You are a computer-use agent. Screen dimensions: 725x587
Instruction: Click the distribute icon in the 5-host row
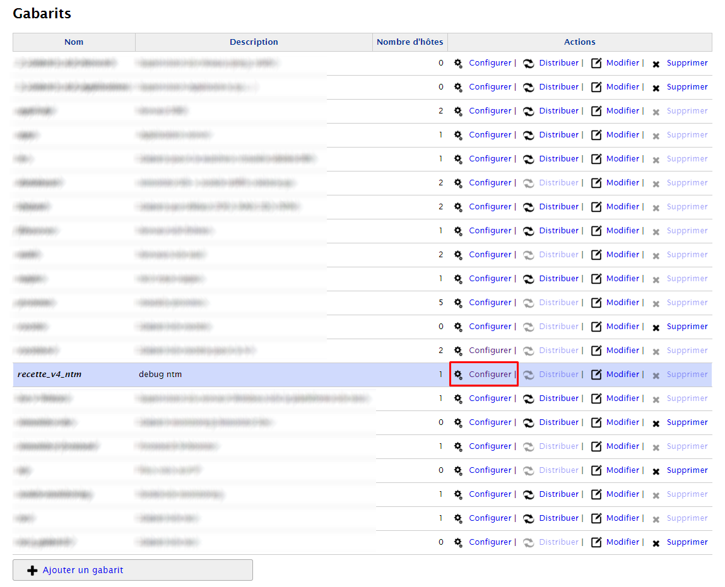click(529, 303)
